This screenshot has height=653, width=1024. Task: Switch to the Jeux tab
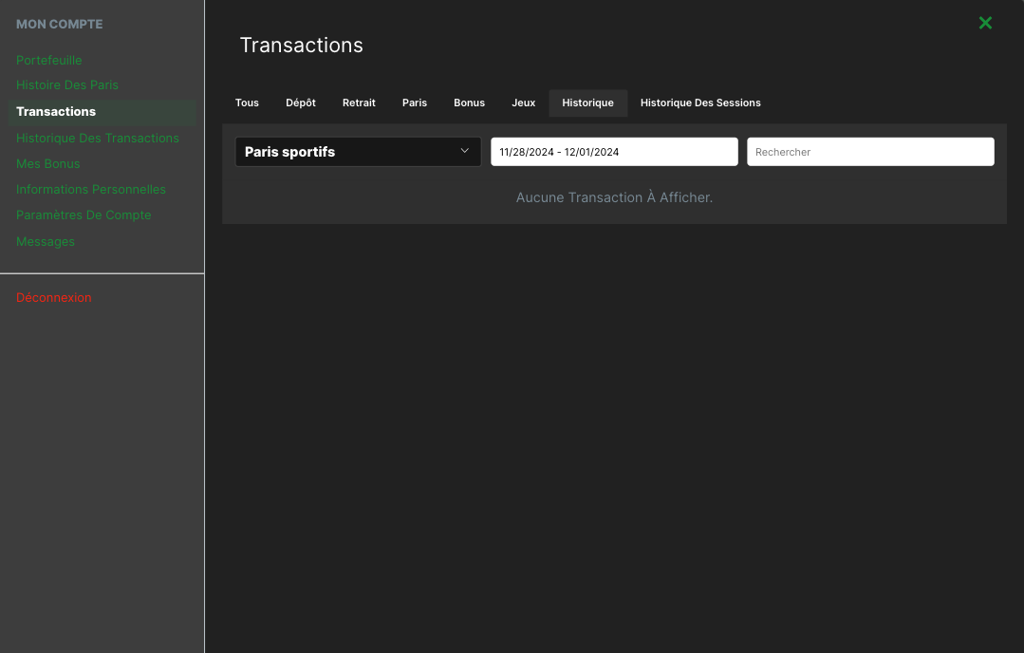[524, 103]
